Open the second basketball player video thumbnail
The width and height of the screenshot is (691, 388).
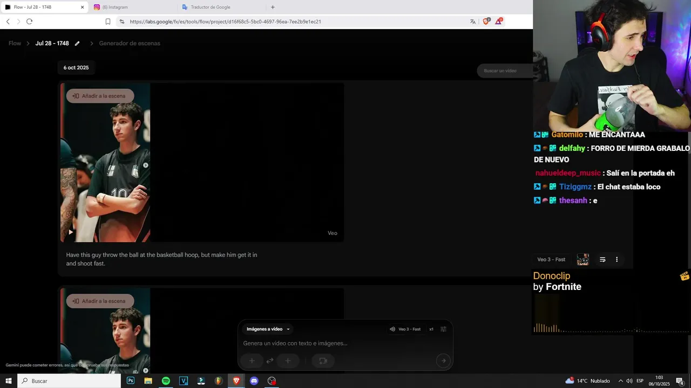[105, 331]
